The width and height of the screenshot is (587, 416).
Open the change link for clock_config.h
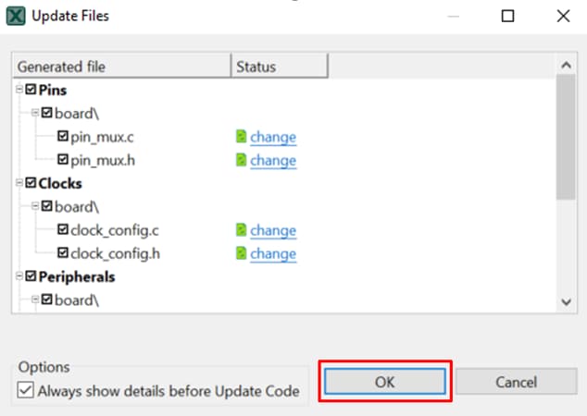[273, 253]
